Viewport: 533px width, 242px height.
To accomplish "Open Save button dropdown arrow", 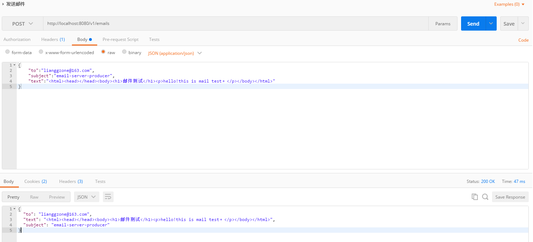I will tap(523, 23).
